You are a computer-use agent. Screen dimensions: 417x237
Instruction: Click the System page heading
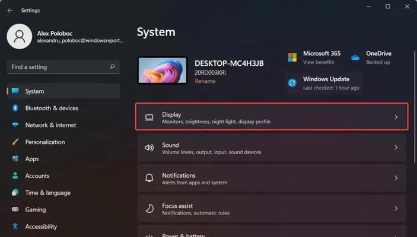156,32
